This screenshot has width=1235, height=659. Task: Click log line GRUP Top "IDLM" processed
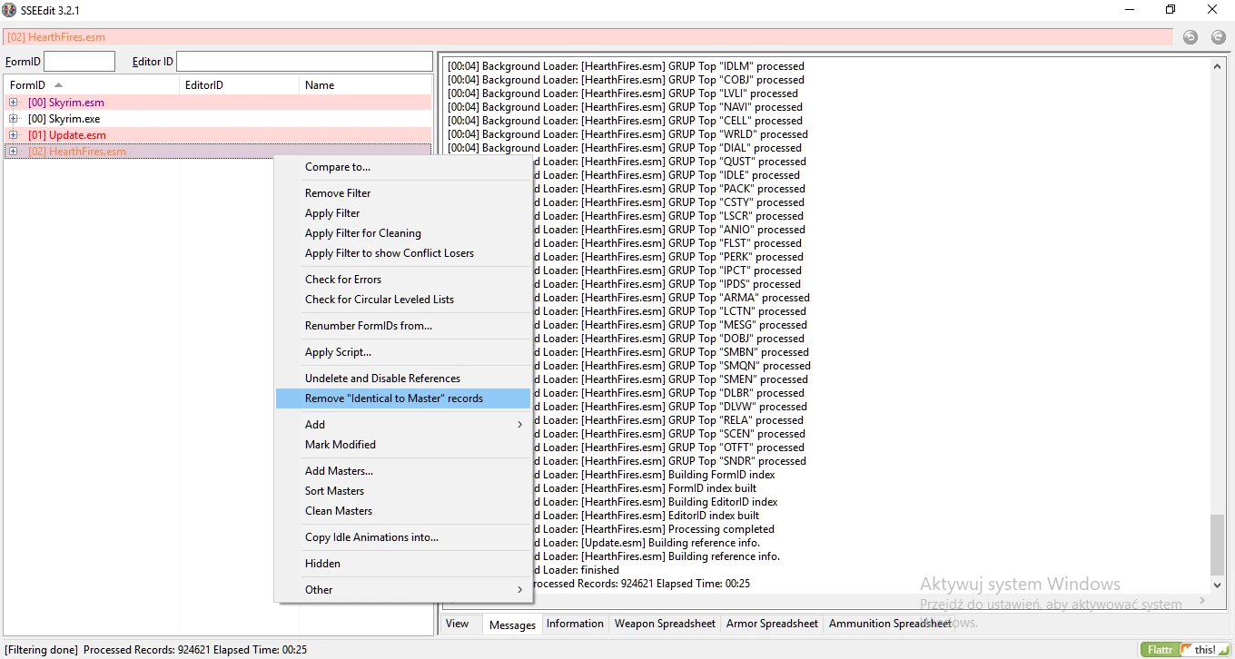tap(626, 66)
